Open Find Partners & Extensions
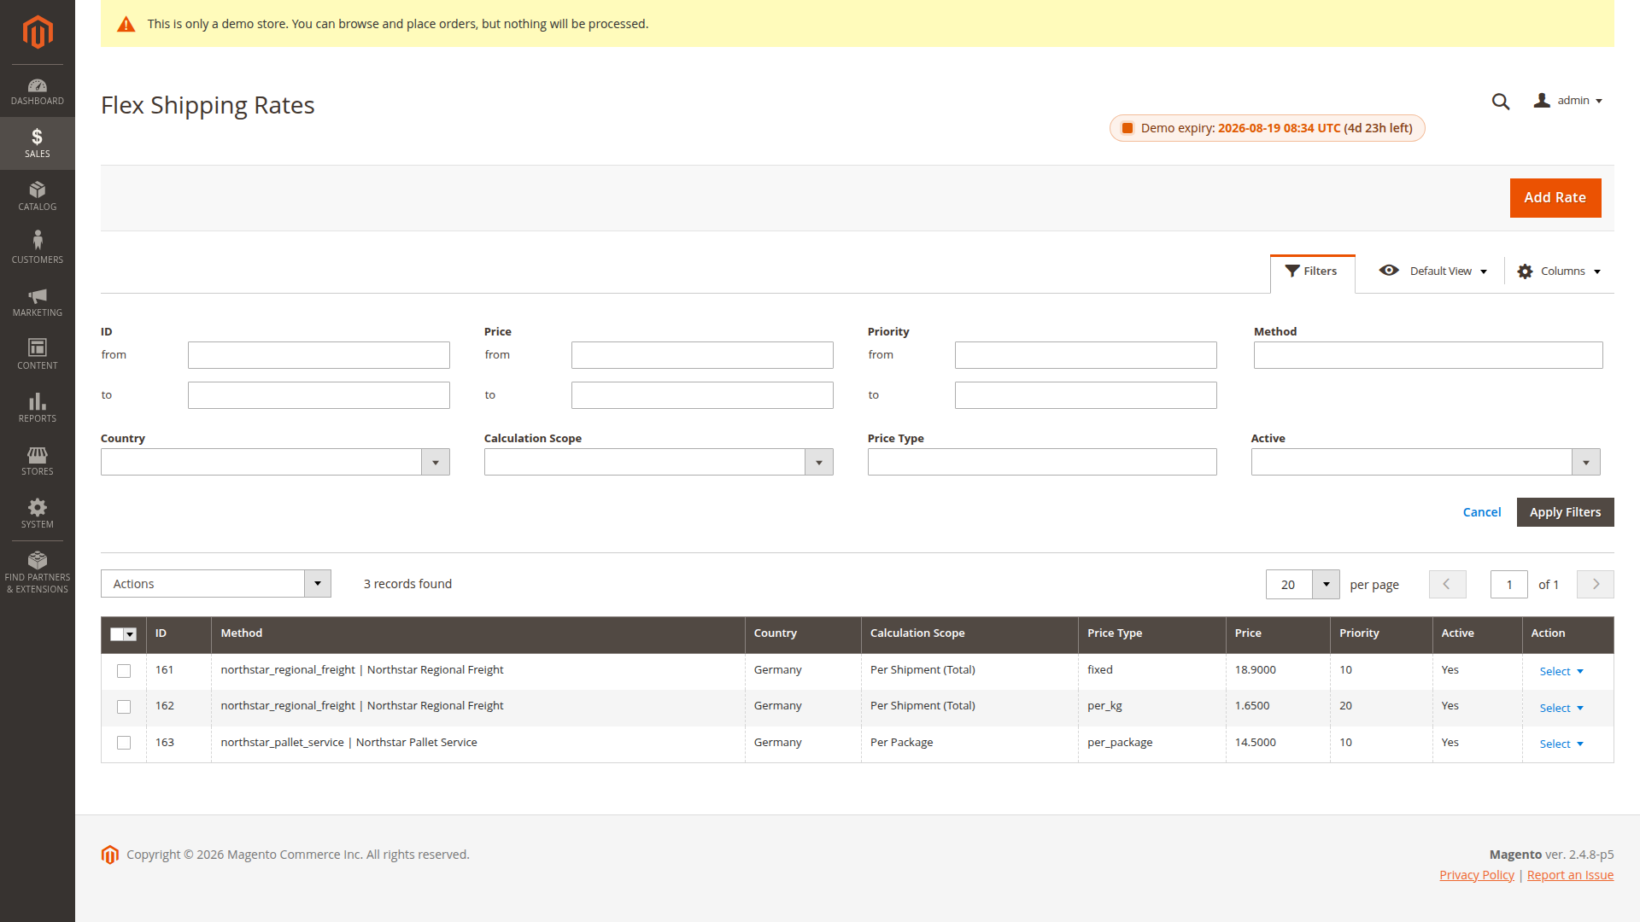 (x=37, y=572)
